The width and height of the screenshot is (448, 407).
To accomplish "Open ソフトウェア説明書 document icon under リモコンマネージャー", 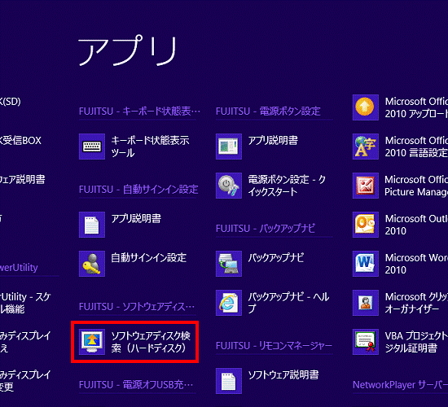I will tap(229, 381).
